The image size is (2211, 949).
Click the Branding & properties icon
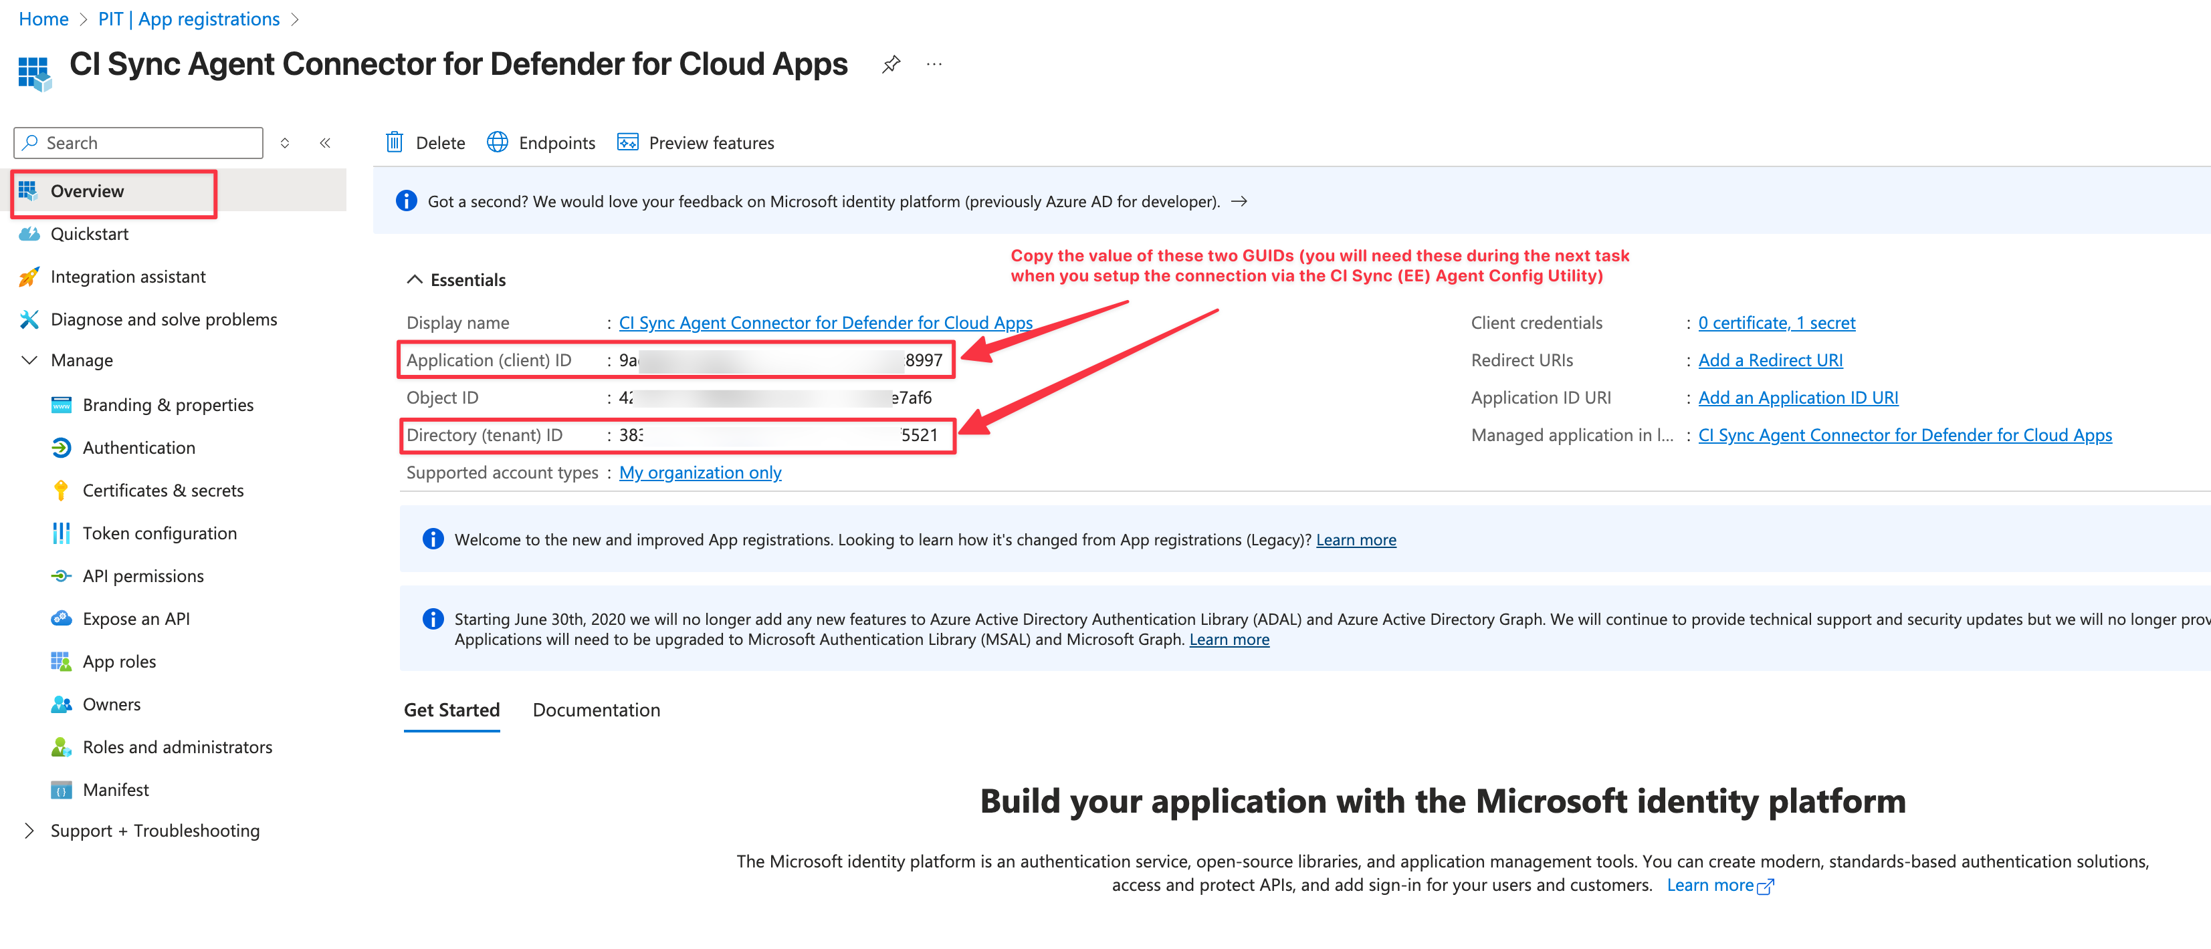click(61, 404)
